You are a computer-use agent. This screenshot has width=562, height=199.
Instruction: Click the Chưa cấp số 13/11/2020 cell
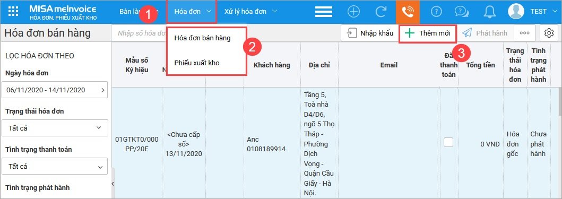184,144
